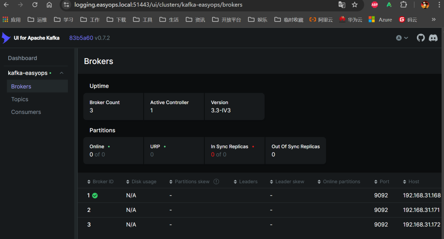Screen dimensions: 444x239
Task: Open the GitHub icon link
Action: point(421,38)
